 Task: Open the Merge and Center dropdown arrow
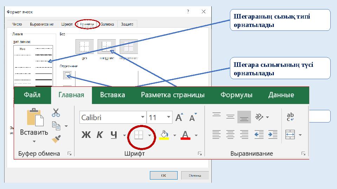pos(300,135)
